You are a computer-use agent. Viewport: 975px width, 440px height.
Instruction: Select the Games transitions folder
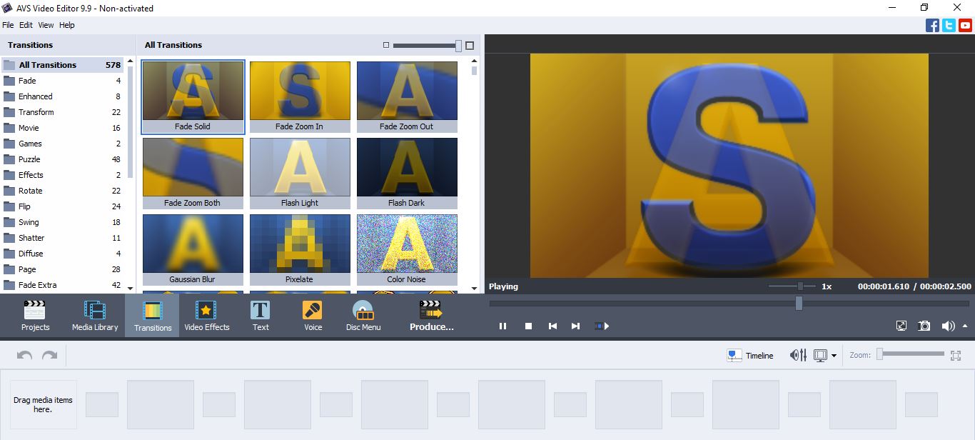62,144
